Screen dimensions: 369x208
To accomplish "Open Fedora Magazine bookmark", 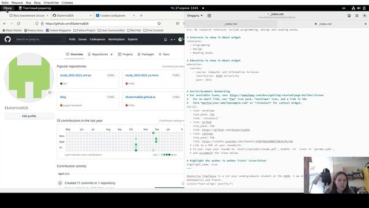I will click(58, 31).
